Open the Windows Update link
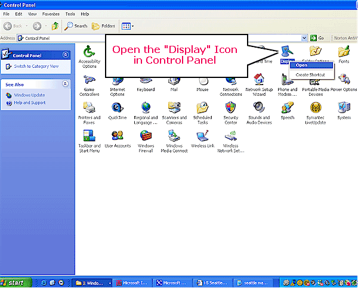This screenshot has width=358, height=288. click(29, 95)
